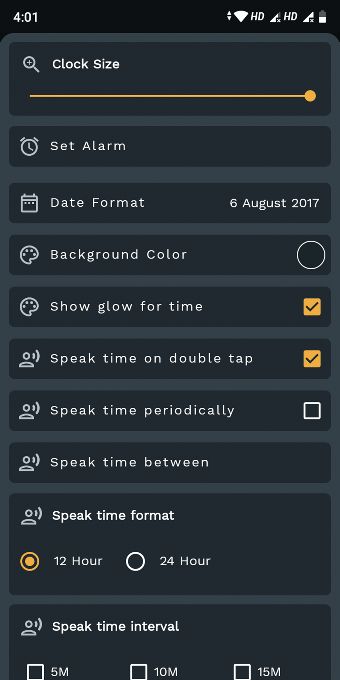
Task: Select the 12 Hour radio option
Action: pyautogui.click(x=30, y=561)
